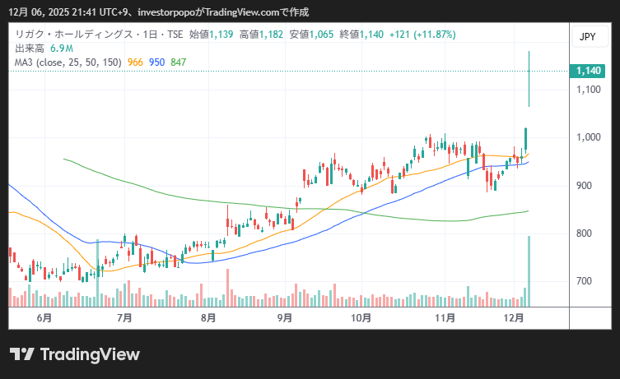This screenshot has height=379, width=620.
Task: Click the latest tall green candlestick
Action: click(528, 78)
